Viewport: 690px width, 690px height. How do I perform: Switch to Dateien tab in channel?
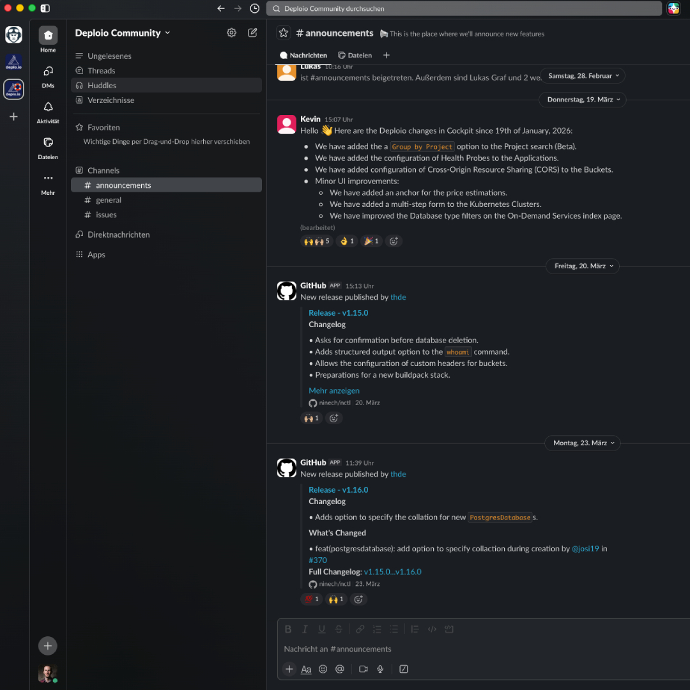(x=355, y=55)
